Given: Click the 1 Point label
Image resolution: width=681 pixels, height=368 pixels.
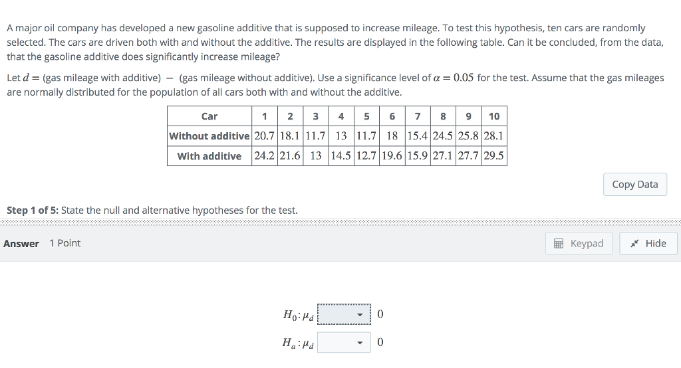Looking at the screenshot, I should click(65, 243).
